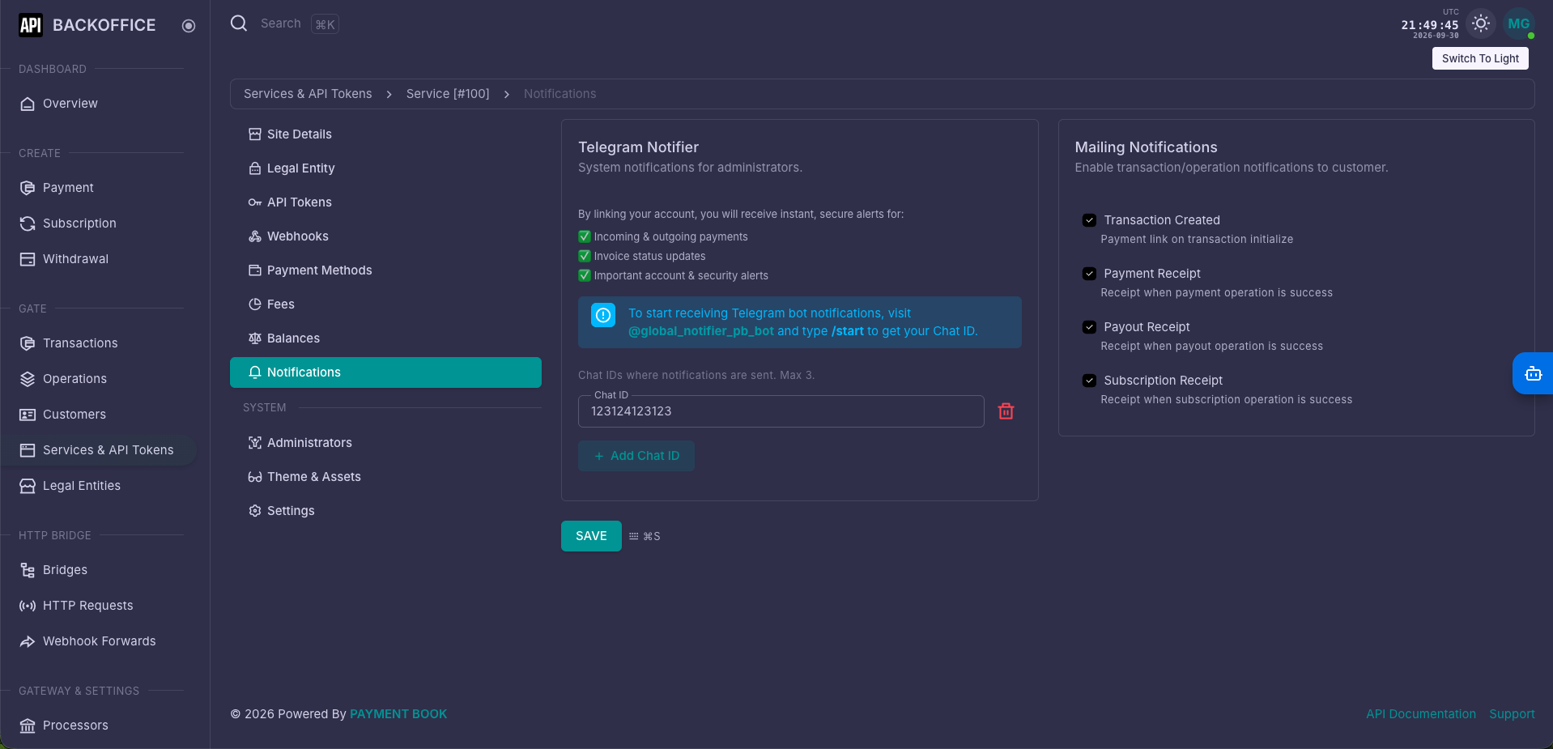The width and height of the screenshot is (1553, 749).
Task: Open the service Settings tab
Action: [385, 511]
